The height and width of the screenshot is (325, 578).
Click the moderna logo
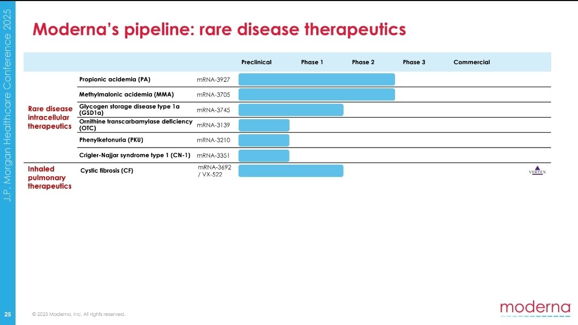[x=535, y=309]
